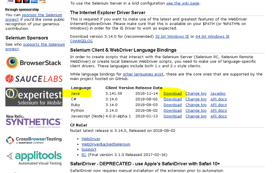Download the Javascript (Node) bindings
This screenshot has height=173, width=276.
click(172, 116)
